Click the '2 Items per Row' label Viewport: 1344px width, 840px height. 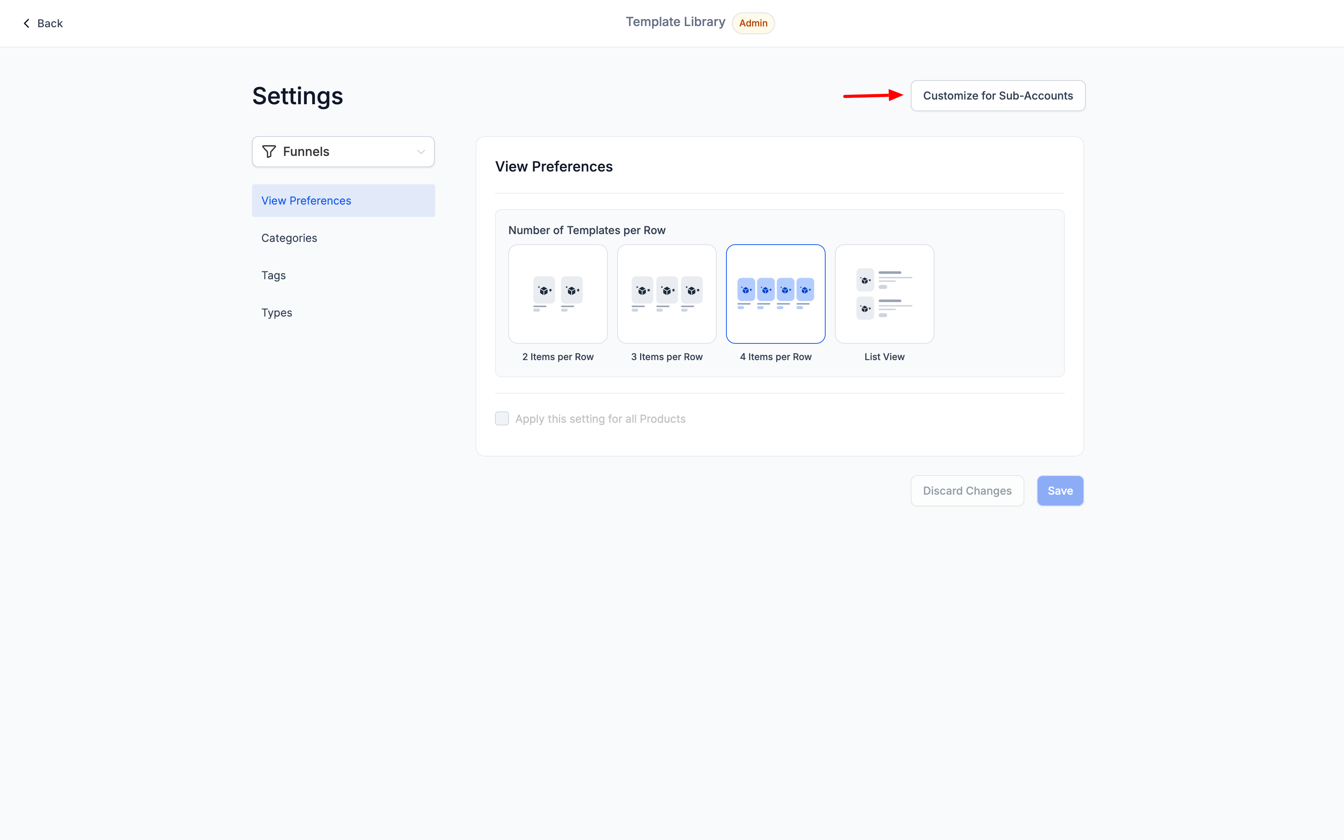click(558, 357)
